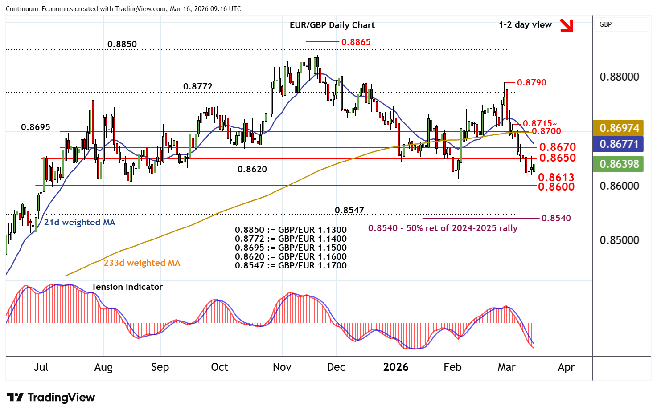Click the 0.8613 support level label
Image resolution: width=657 pixels, height=414 pixels.
556,178
